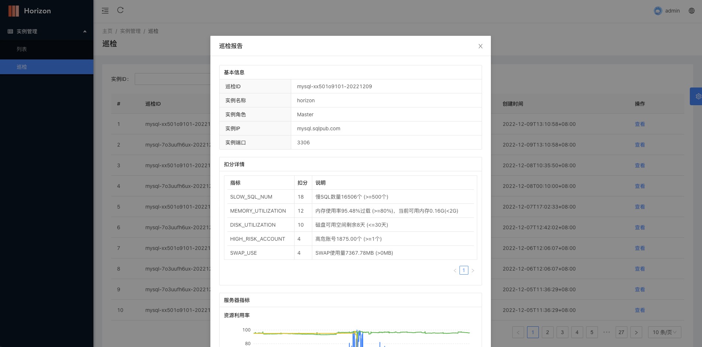Viewport: 702px width, 347px height.
Task: Open the 列表 sidebar menu item
Action: click(x=47, y=49)
